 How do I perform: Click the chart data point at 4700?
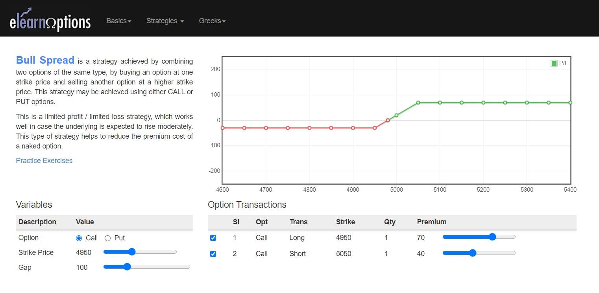point(266,128)
